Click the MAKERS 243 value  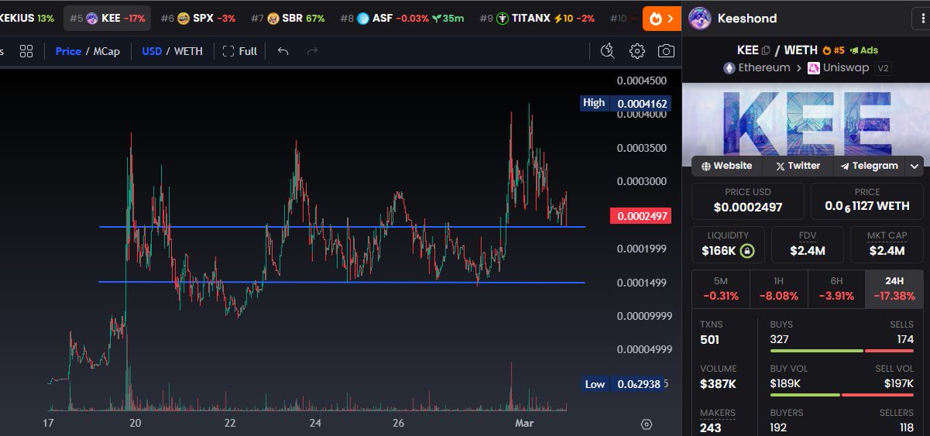(x=711, y=427)
